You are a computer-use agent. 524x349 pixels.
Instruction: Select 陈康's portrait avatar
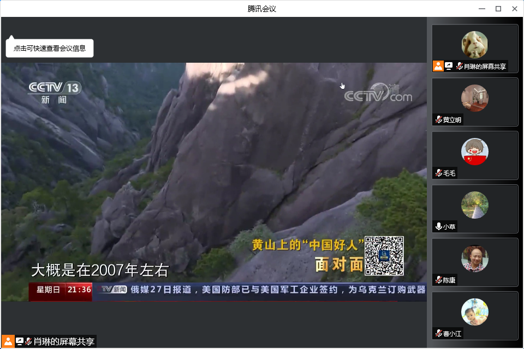[x=474, y=258]
